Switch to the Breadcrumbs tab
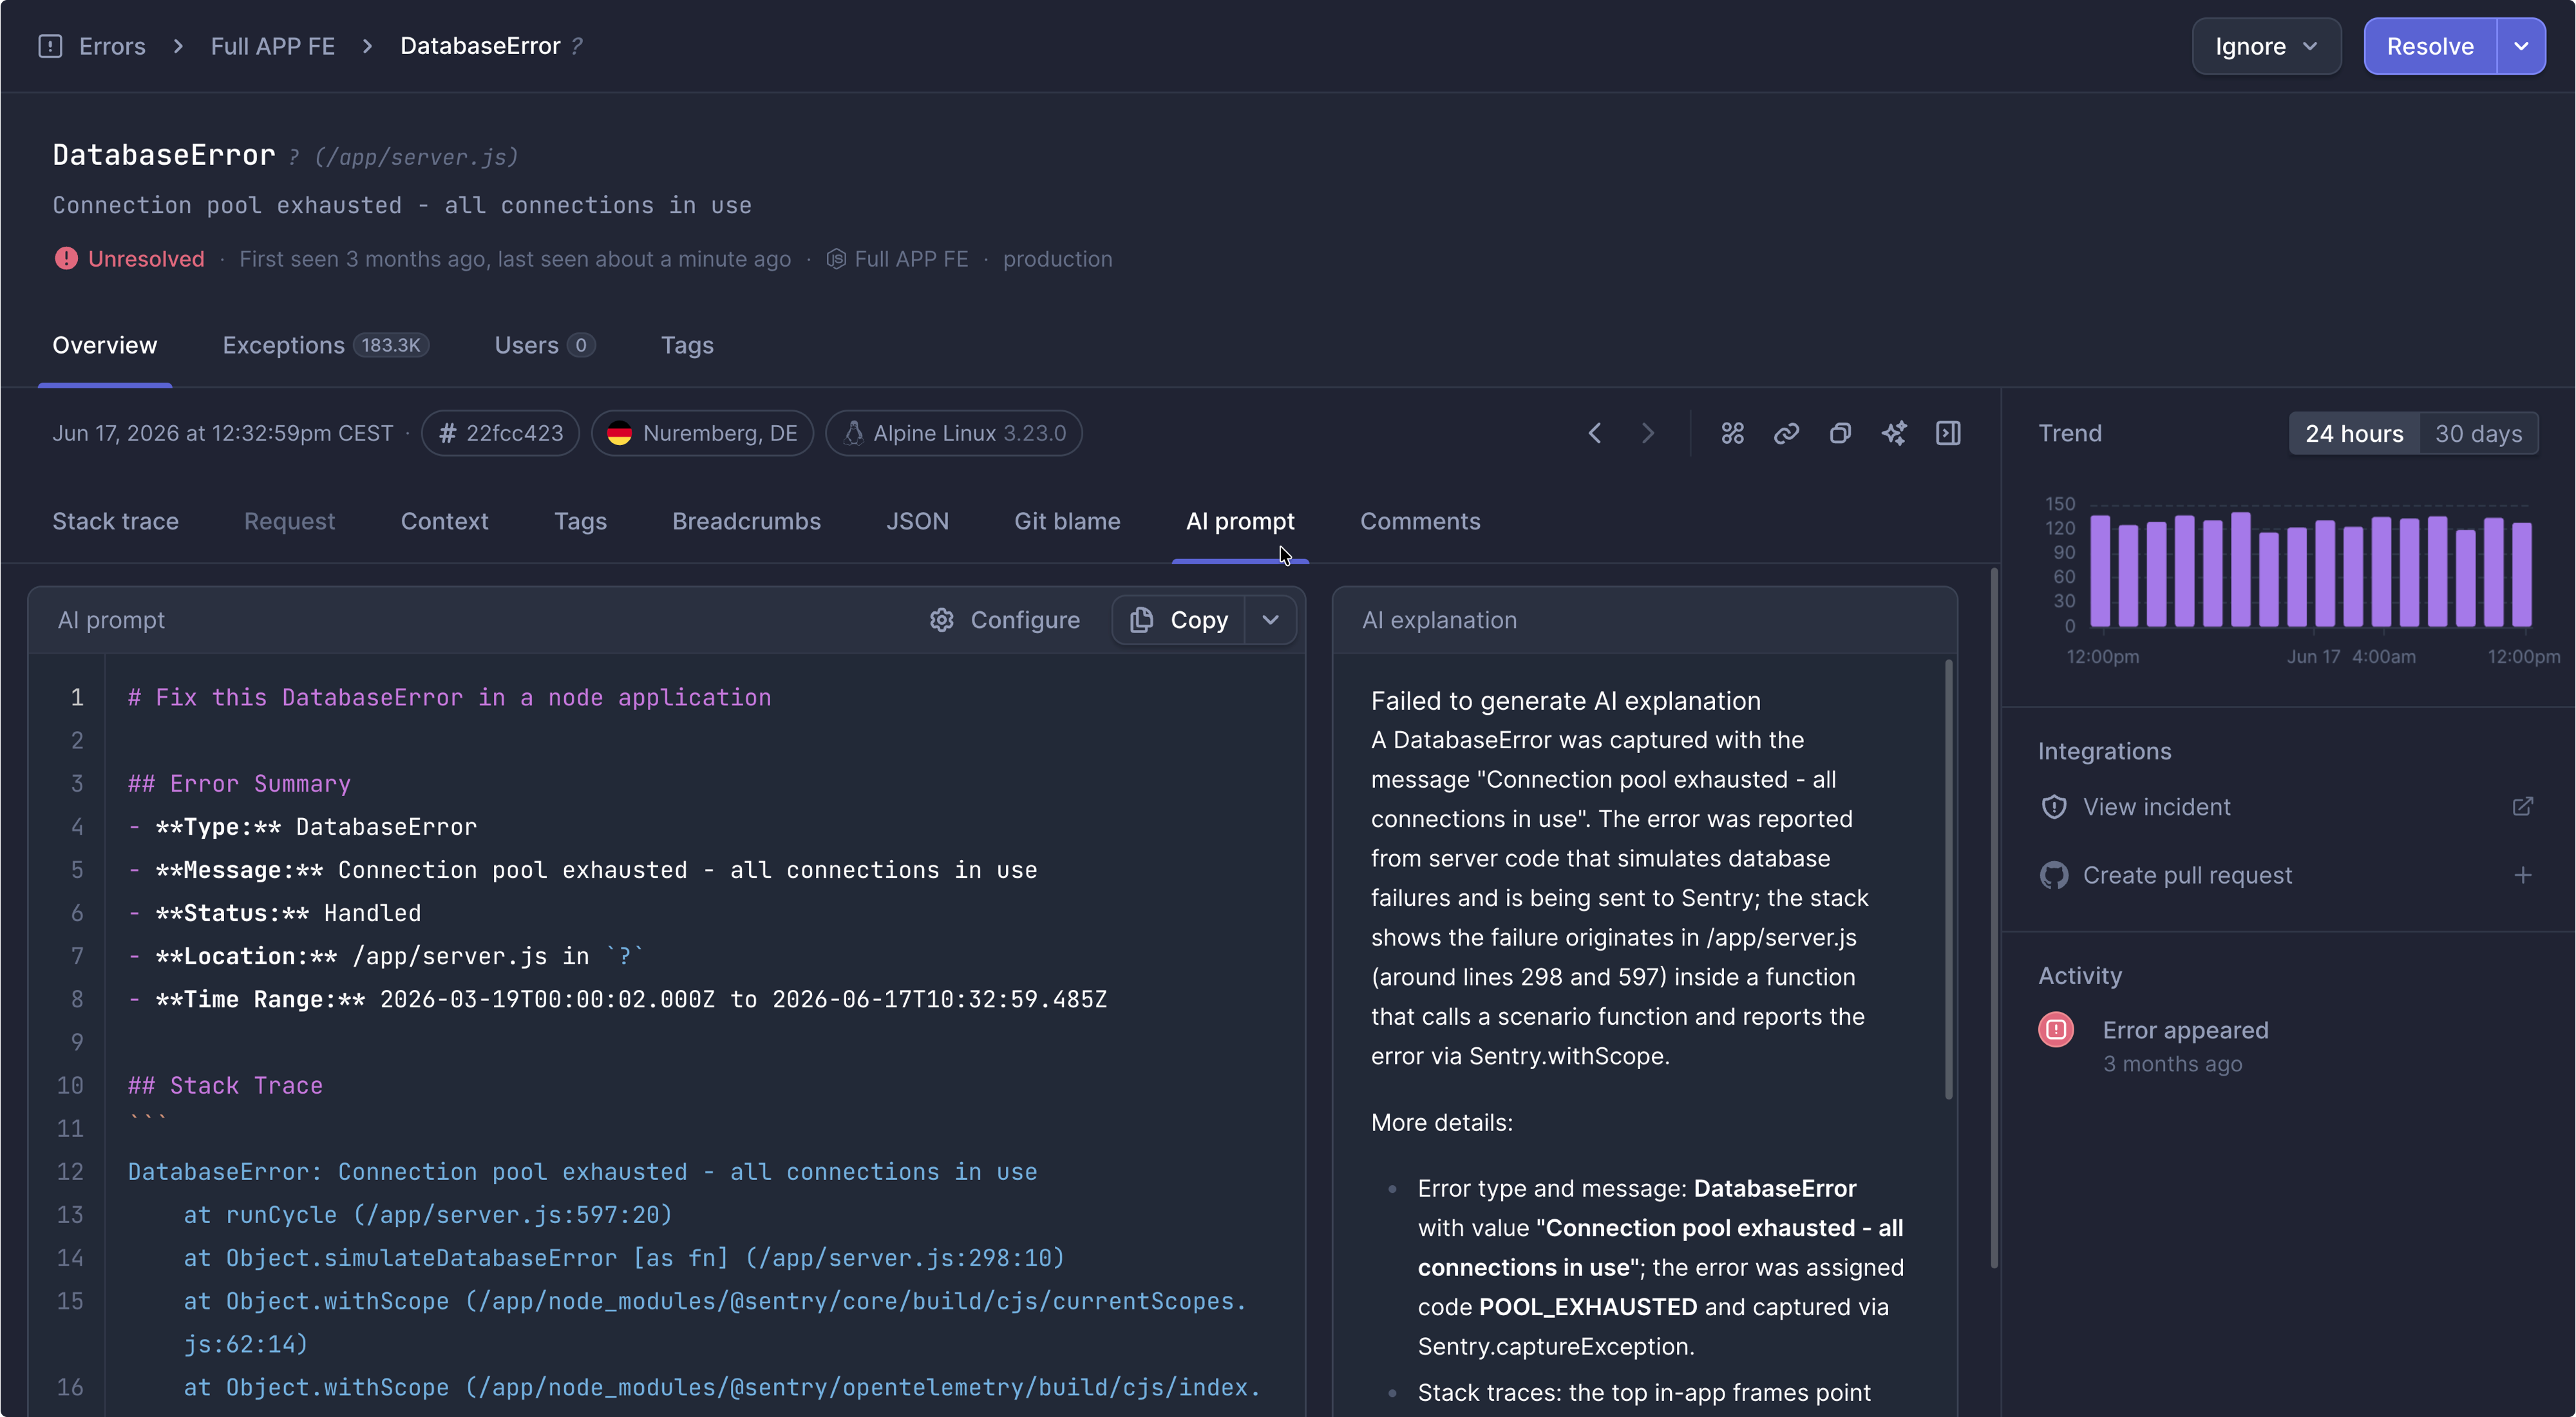Screen dimensions: 2576x1417 coord(746,521)
